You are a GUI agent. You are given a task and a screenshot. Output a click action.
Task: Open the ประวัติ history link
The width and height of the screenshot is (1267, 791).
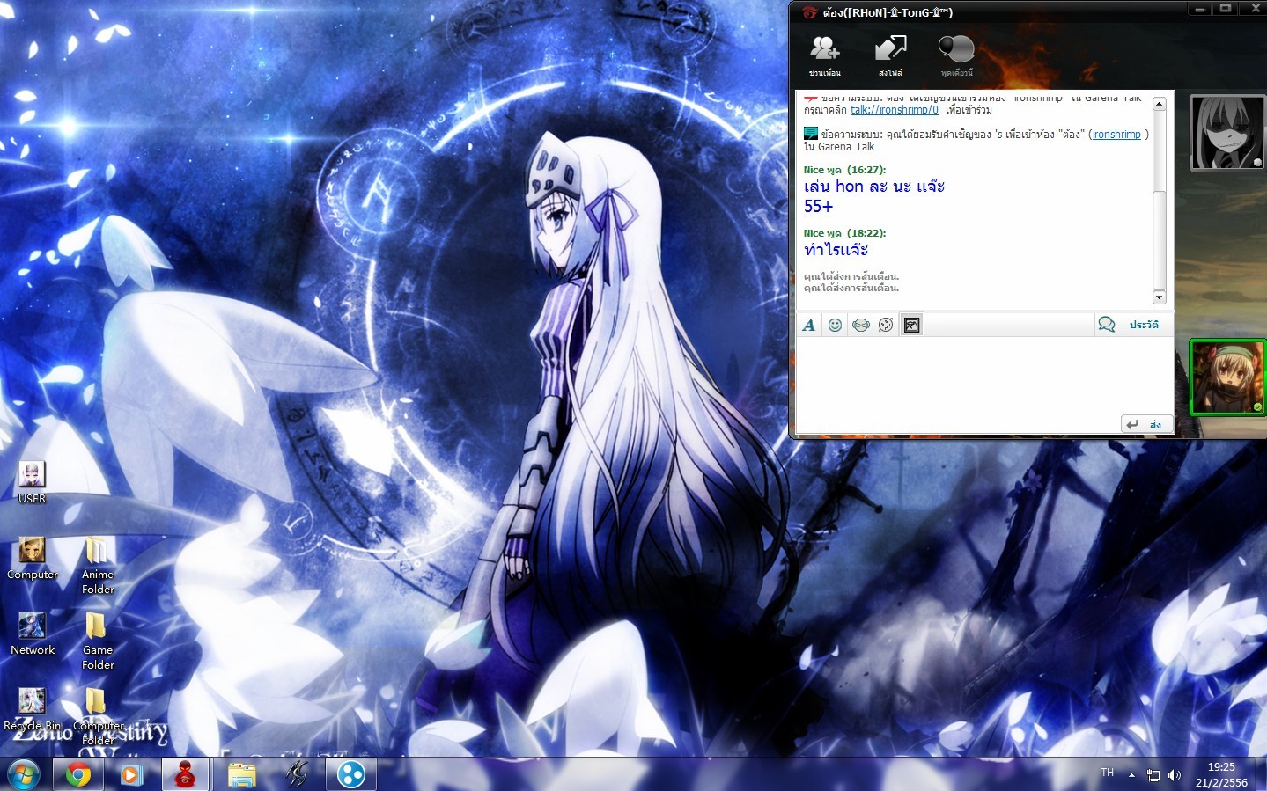(x=1144, y=325)
